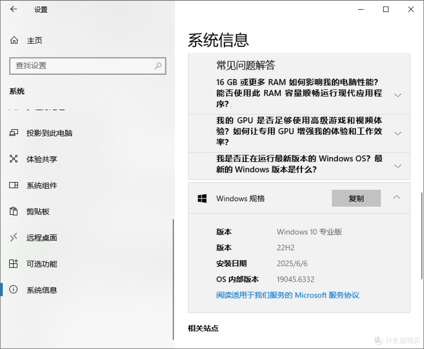Select 投影到此电脑 from sidebar
This screenshot has width=424, height=349.
click(x=49, y=133)
